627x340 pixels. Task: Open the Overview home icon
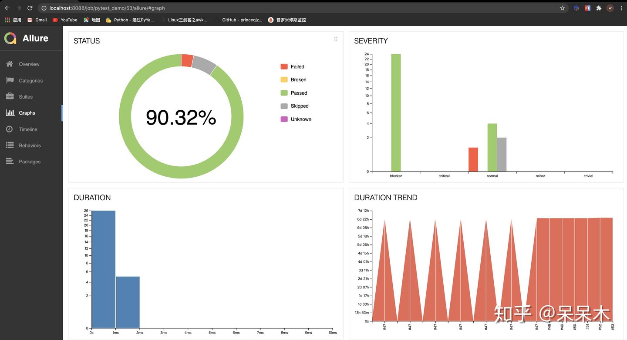pos(10,64)
